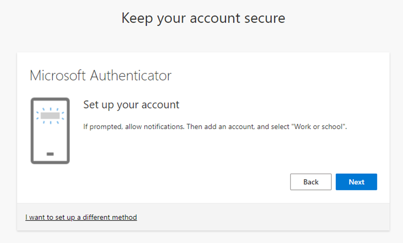Click the word "secure" in the top heading
This screenshot has height=243, width=403.
265,19
